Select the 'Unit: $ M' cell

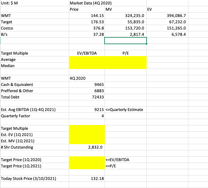35,3
